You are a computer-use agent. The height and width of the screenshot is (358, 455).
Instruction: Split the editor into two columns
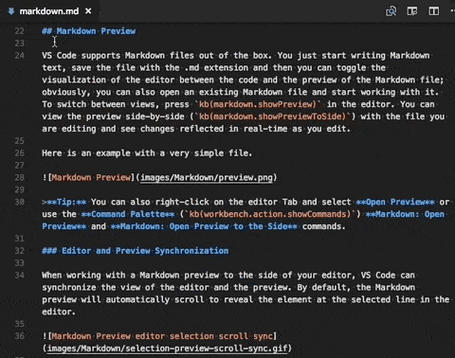tap(433, 11)
